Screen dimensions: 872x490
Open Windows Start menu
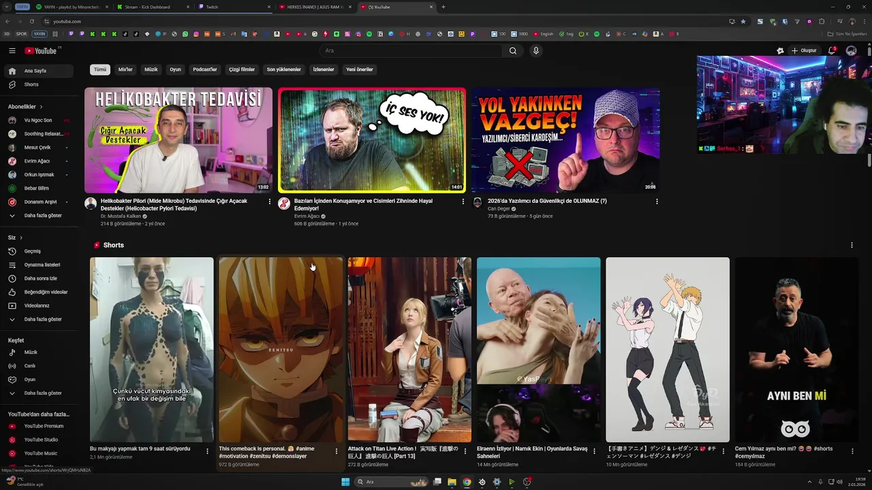(345, 482)
